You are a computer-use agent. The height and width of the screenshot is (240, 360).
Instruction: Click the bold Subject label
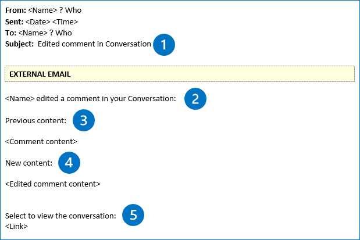(20, 44)
